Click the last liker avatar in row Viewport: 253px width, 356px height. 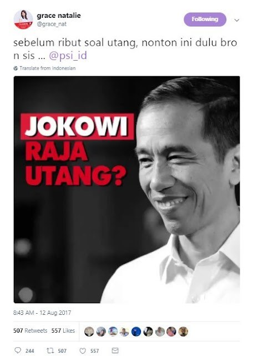click(183, 332)
